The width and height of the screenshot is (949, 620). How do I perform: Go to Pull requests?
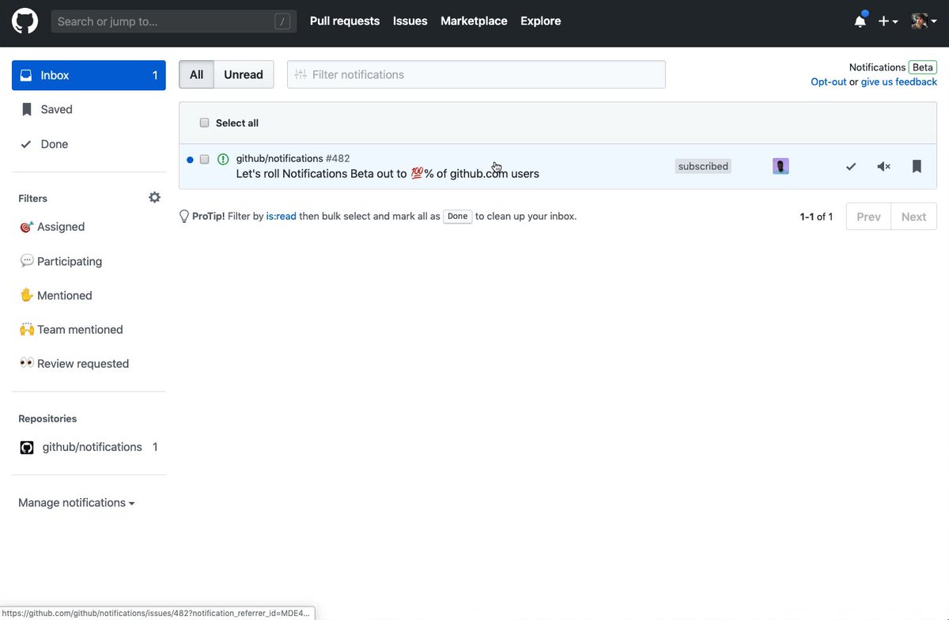pyautogui.click(x=345, y=21)
